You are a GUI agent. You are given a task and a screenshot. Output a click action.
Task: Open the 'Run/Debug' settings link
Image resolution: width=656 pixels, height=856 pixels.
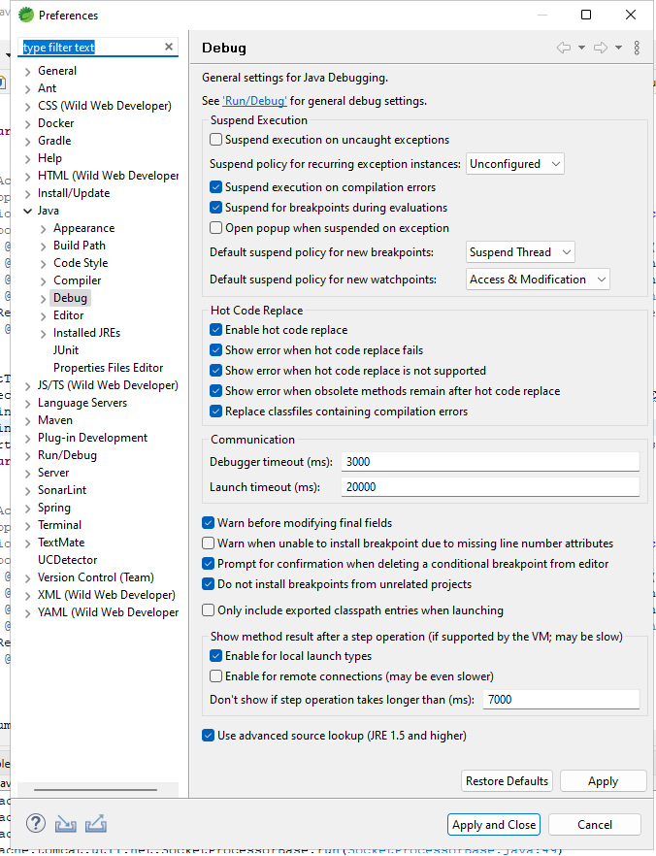(254, 101)
